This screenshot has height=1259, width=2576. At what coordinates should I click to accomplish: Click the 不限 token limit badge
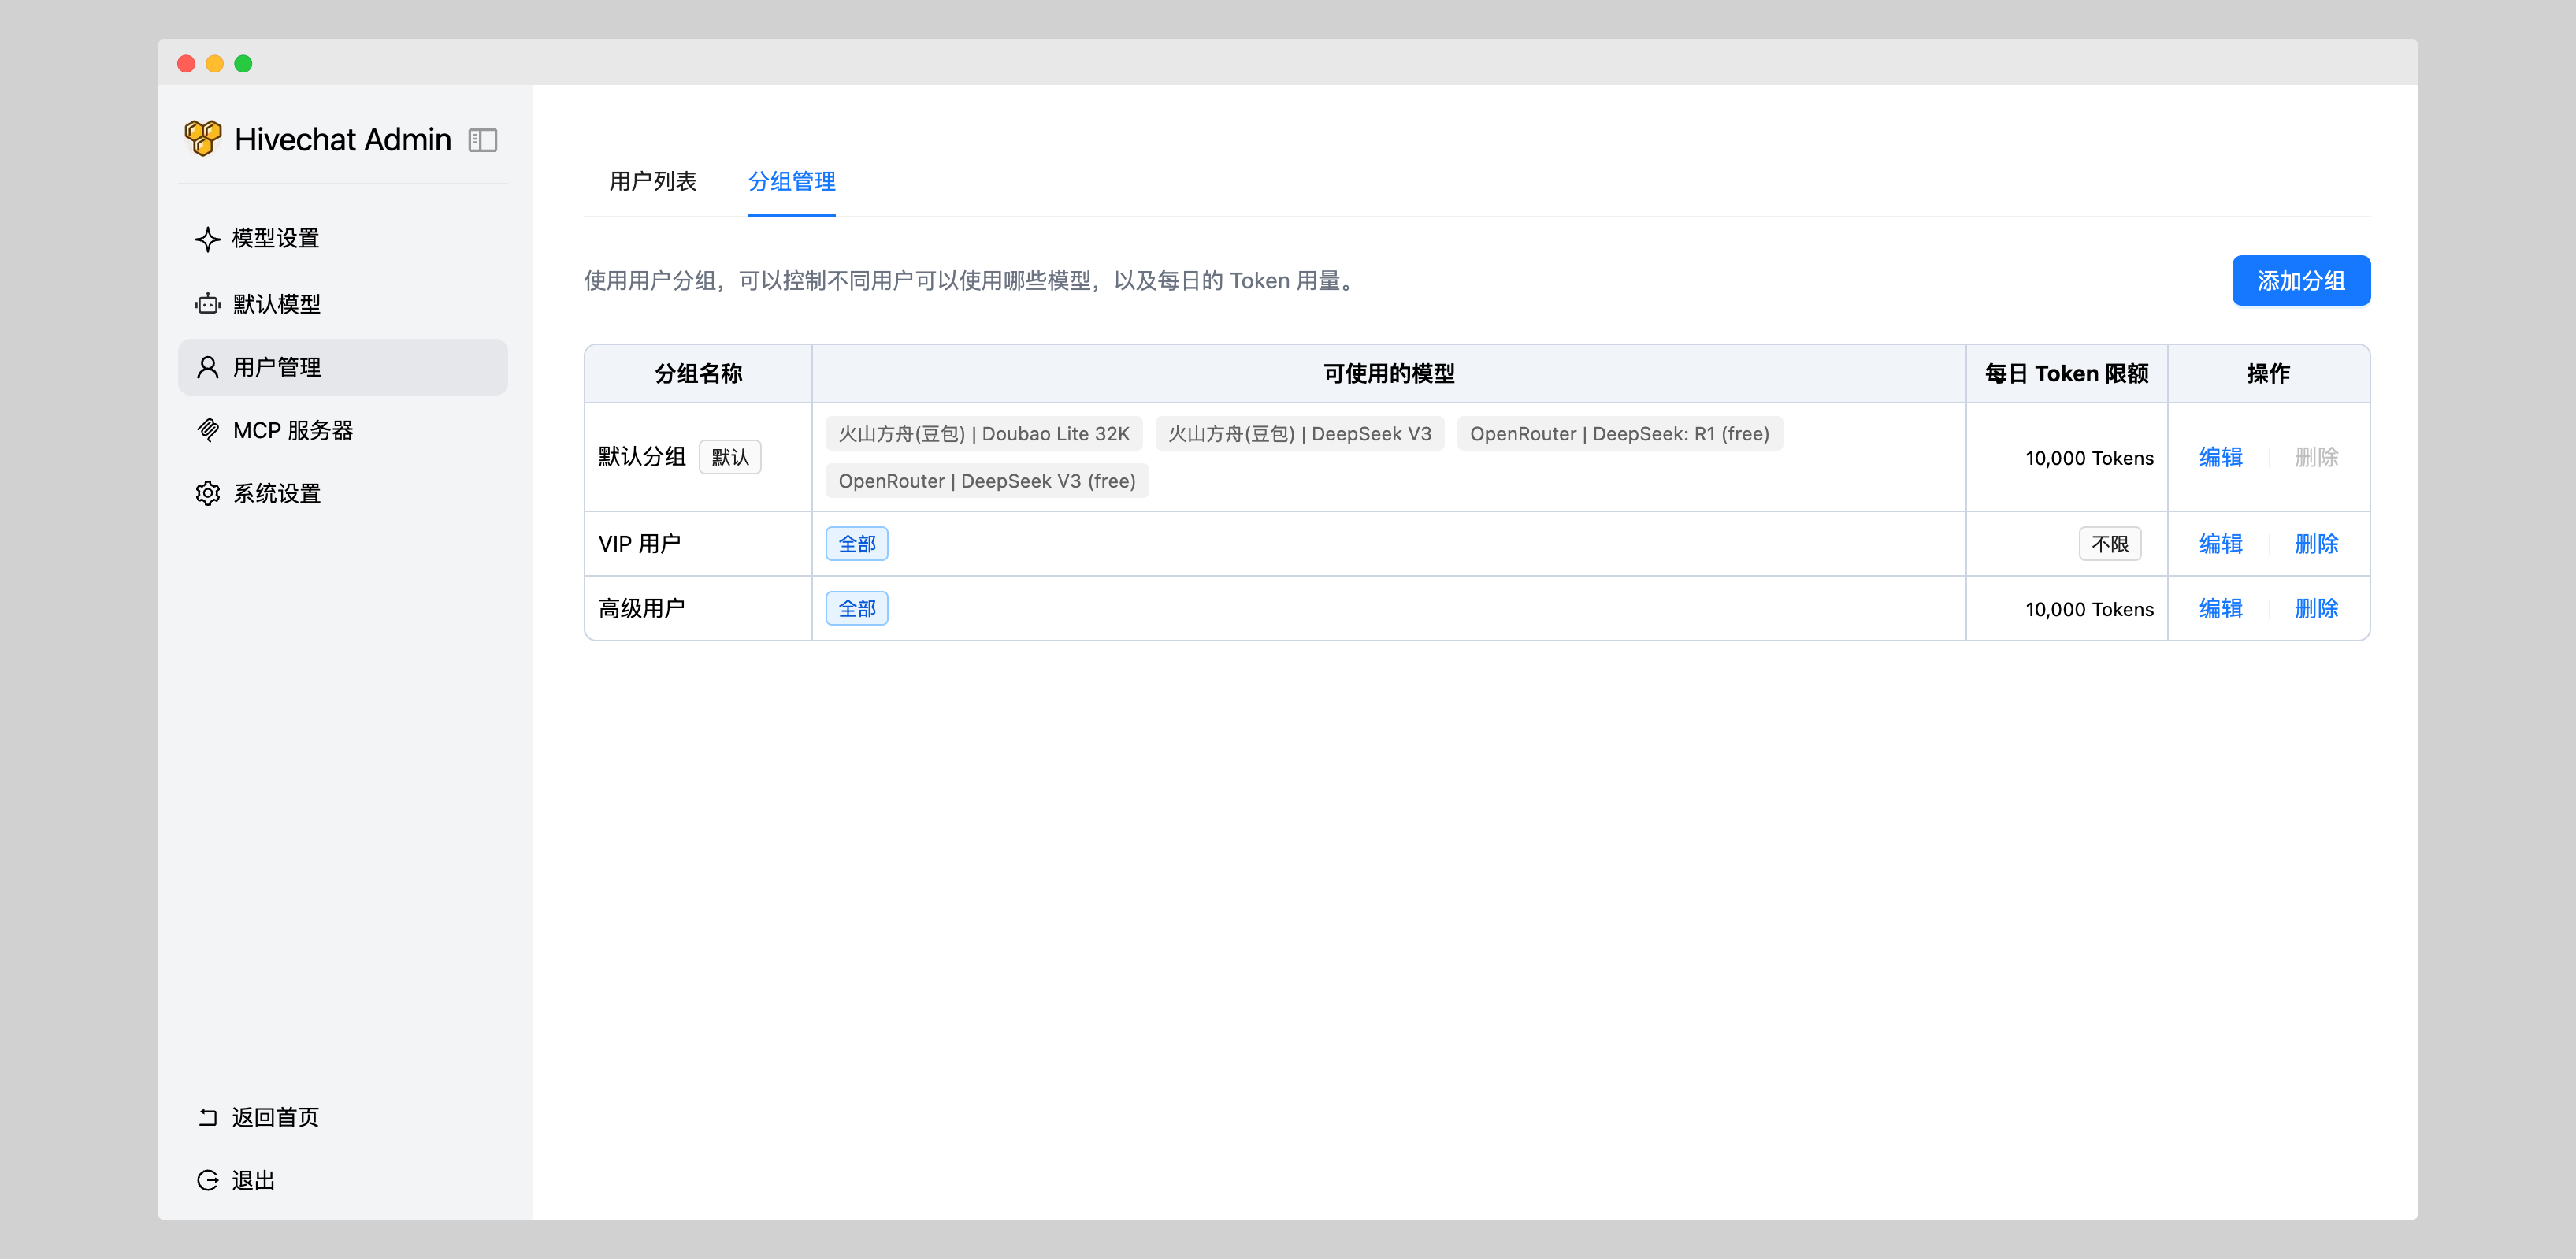pyautogui.click(x=2110, y=544)
